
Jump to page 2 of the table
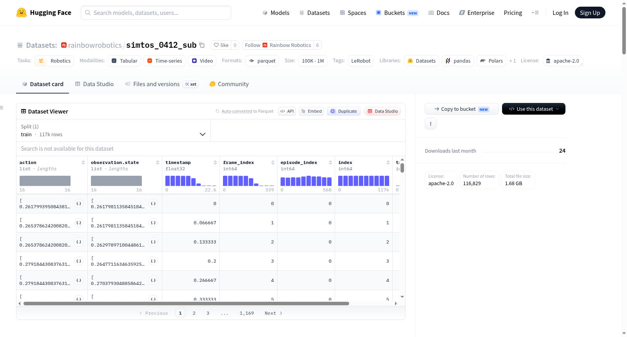[194, 313]
